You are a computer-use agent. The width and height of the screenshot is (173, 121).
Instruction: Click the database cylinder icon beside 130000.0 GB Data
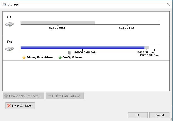tap(70, 53)
